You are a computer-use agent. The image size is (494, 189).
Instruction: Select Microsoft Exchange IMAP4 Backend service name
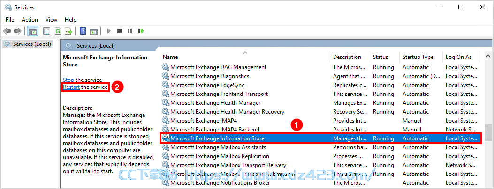215,129
